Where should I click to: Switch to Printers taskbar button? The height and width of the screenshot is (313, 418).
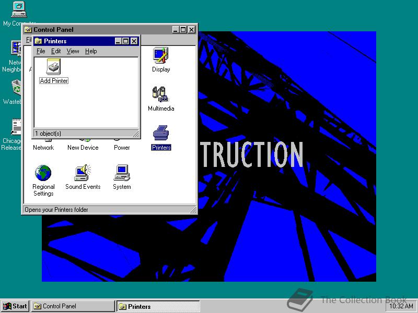tap(158, 306)
